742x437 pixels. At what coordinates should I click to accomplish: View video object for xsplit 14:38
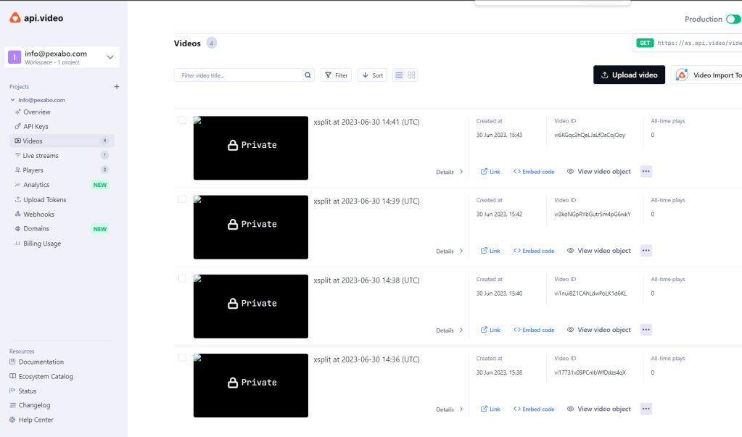[x=599, y=330]
